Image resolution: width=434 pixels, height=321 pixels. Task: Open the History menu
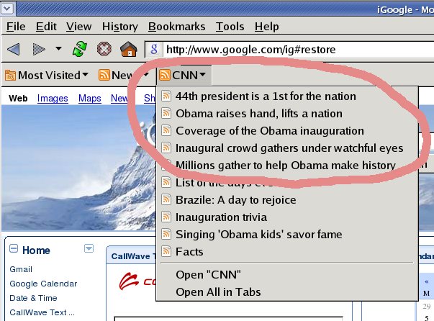click(120, 27)
